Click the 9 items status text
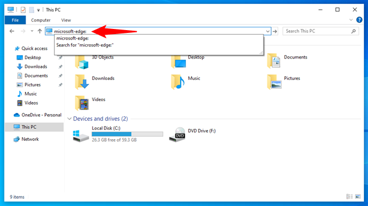 click(17, 197)
